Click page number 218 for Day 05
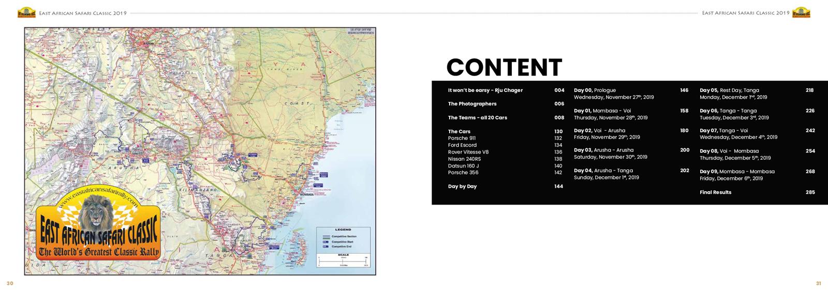 [810, 90]
